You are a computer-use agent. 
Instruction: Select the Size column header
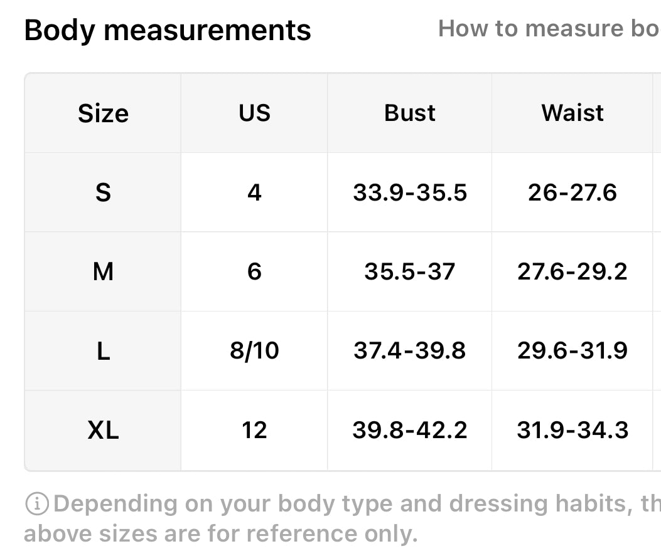[x=104, y=113]
